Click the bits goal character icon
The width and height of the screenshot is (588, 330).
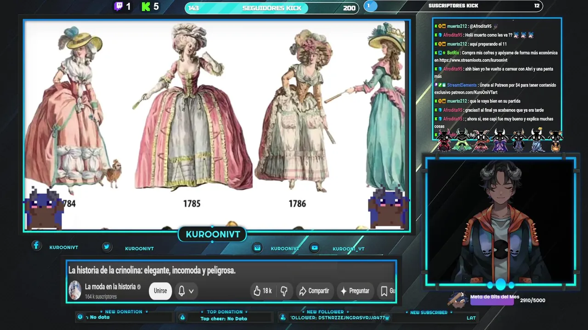(x=458, y=299)
